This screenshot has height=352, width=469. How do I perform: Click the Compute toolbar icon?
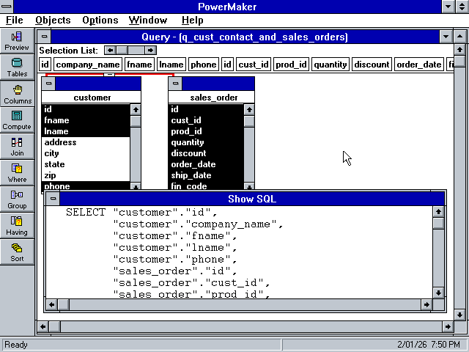17,120
